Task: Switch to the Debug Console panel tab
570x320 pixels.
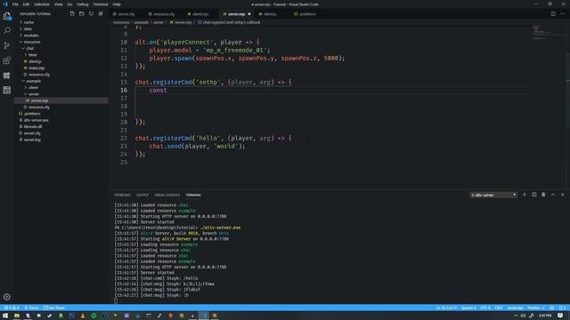Action: pyautogui.click(x=167, y=195)
